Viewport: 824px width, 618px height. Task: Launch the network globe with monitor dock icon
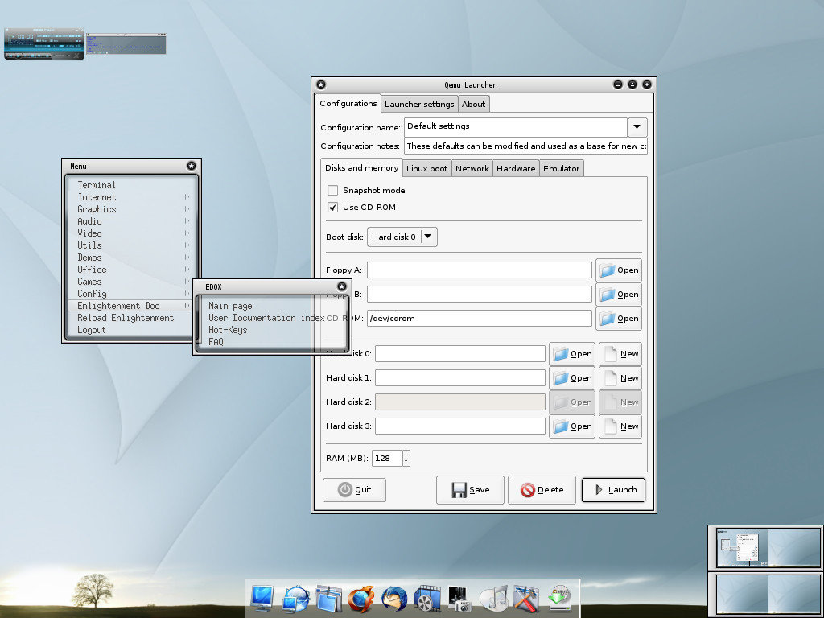point(295,599)
